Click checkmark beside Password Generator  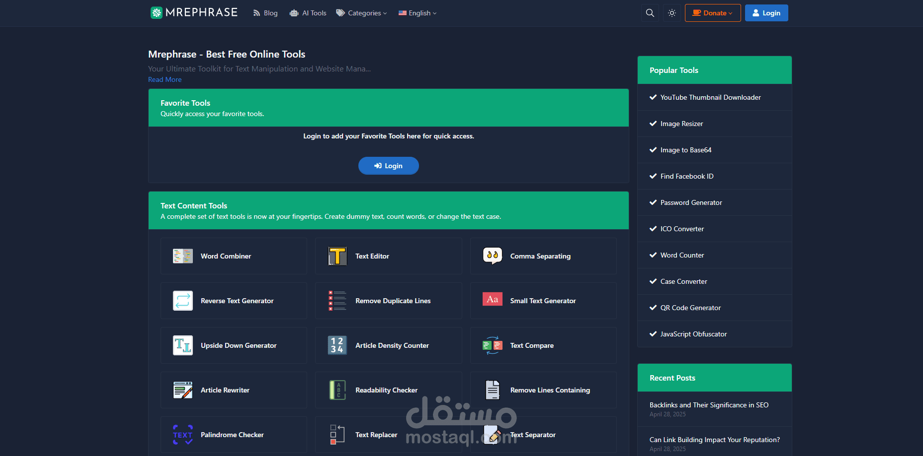653,202
